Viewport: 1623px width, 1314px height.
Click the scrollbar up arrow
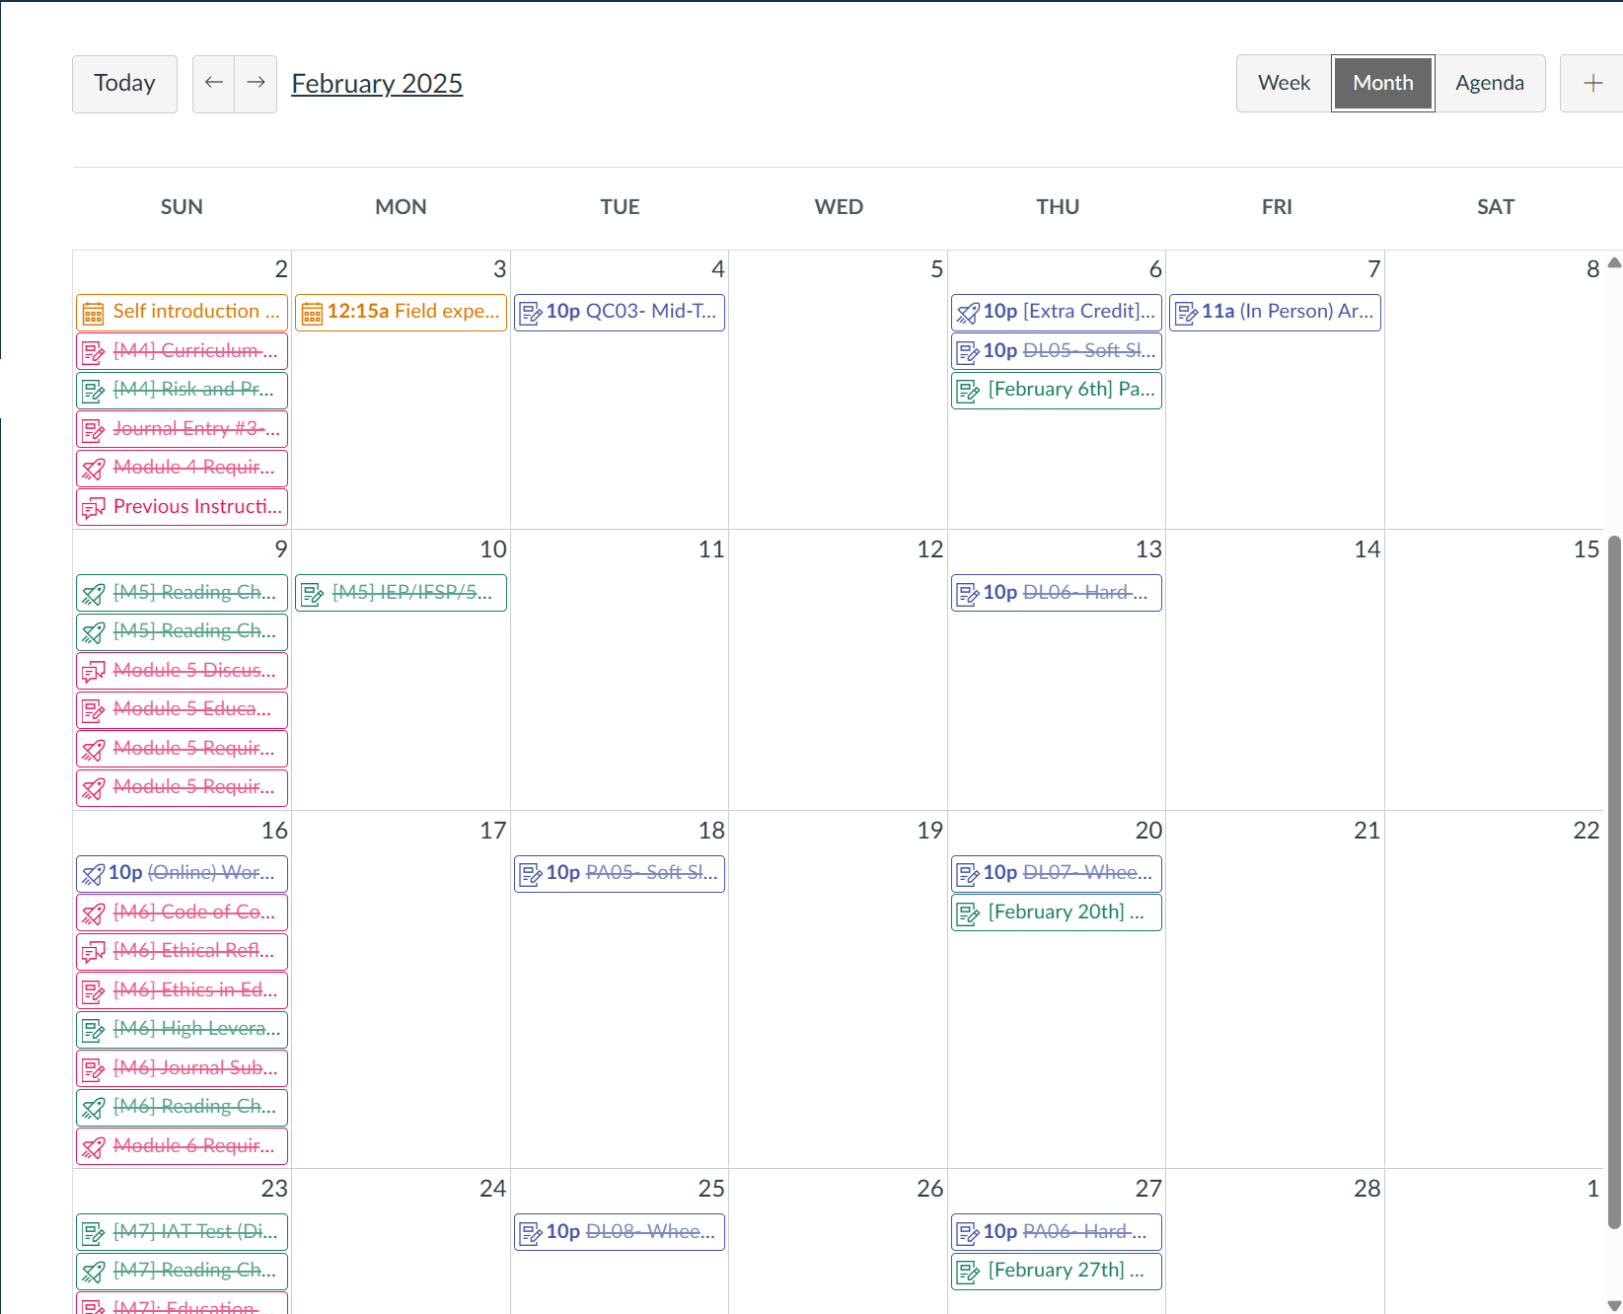click(x=1614, y=262)
